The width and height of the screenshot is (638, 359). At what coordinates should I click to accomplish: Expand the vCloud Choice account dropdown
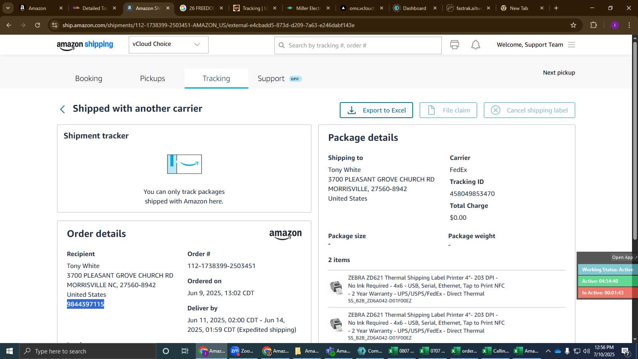click(x=168, y=44)
